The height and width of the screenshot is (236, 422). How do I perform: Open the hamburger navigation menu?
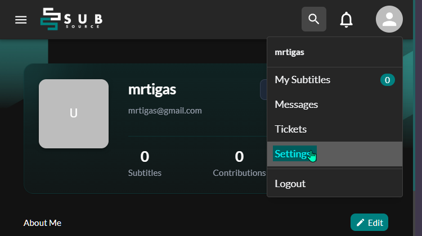(21, 20)
